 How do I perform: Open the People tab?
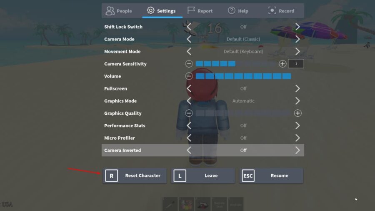tap(122, 11)
